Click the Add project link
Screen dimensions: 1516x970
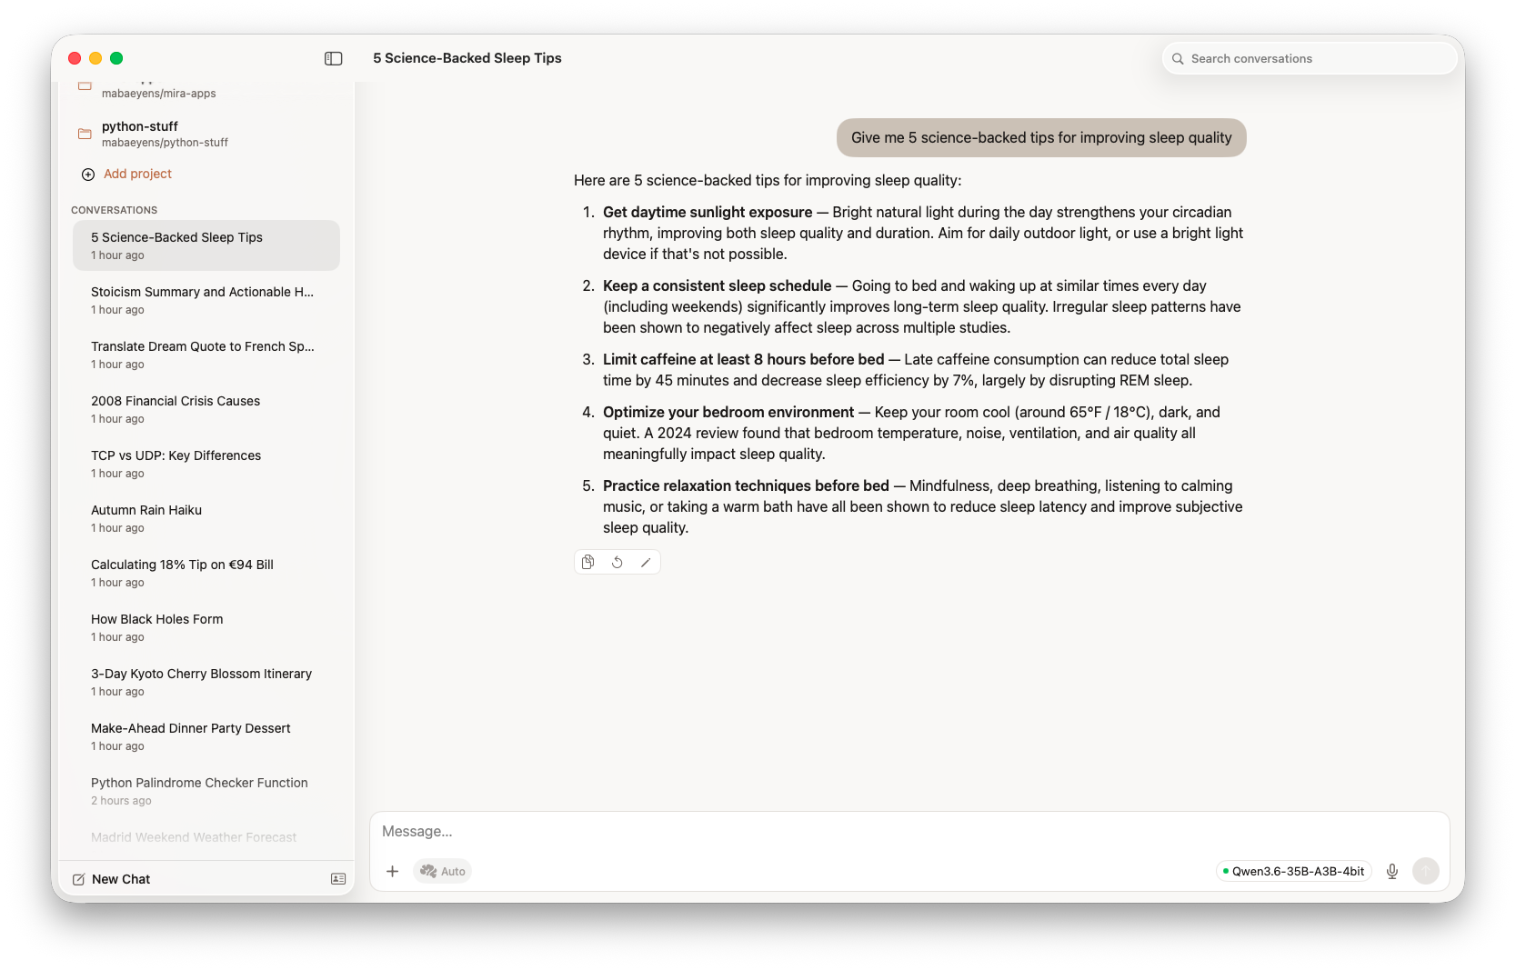[137, 174]
